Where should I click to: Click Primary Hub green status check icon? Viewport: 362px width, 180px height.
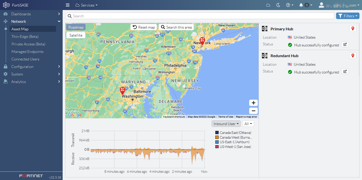point(290,45)
